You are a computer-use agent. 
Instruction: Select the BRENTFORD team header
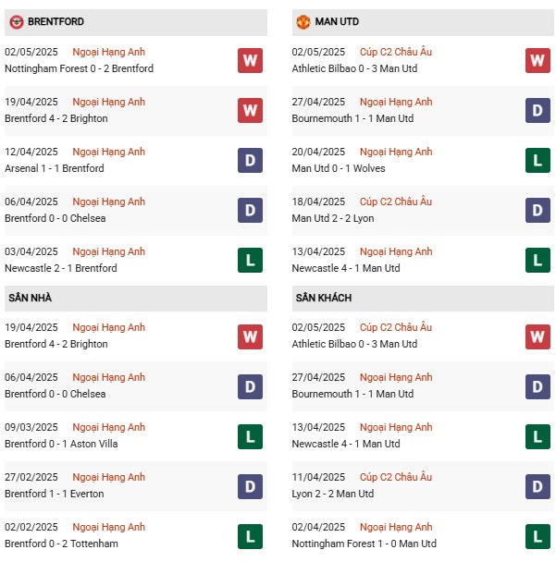pyautogui.click(x=56, y=21)
